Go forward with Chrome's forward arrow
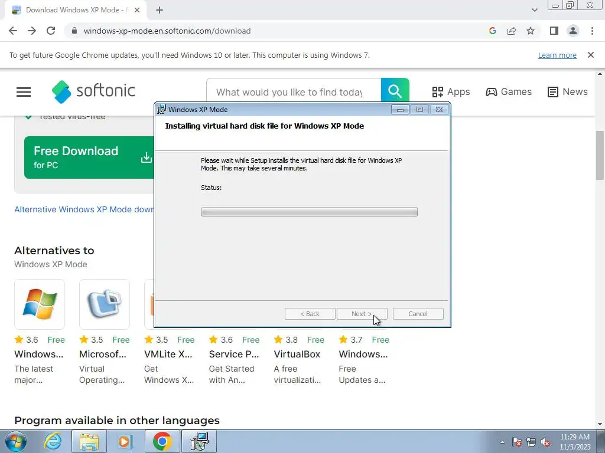This screenshot has width=605, height=453. [x=32, y=31]
